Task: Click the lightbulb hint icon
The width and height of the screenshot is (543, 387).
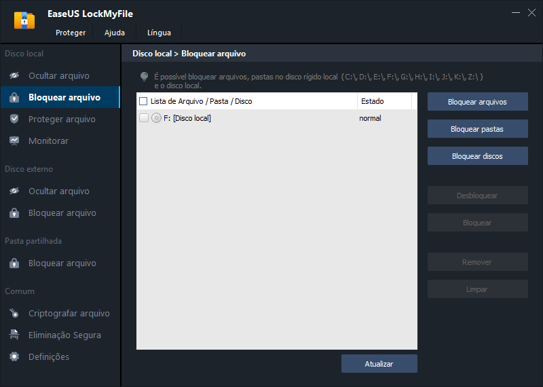Action: (144, 77)
